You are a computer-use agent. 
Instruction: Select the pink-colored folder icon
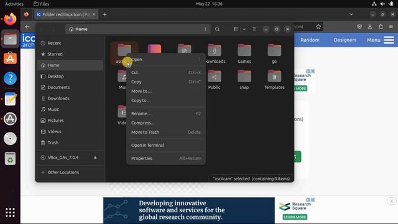point(154,49)
